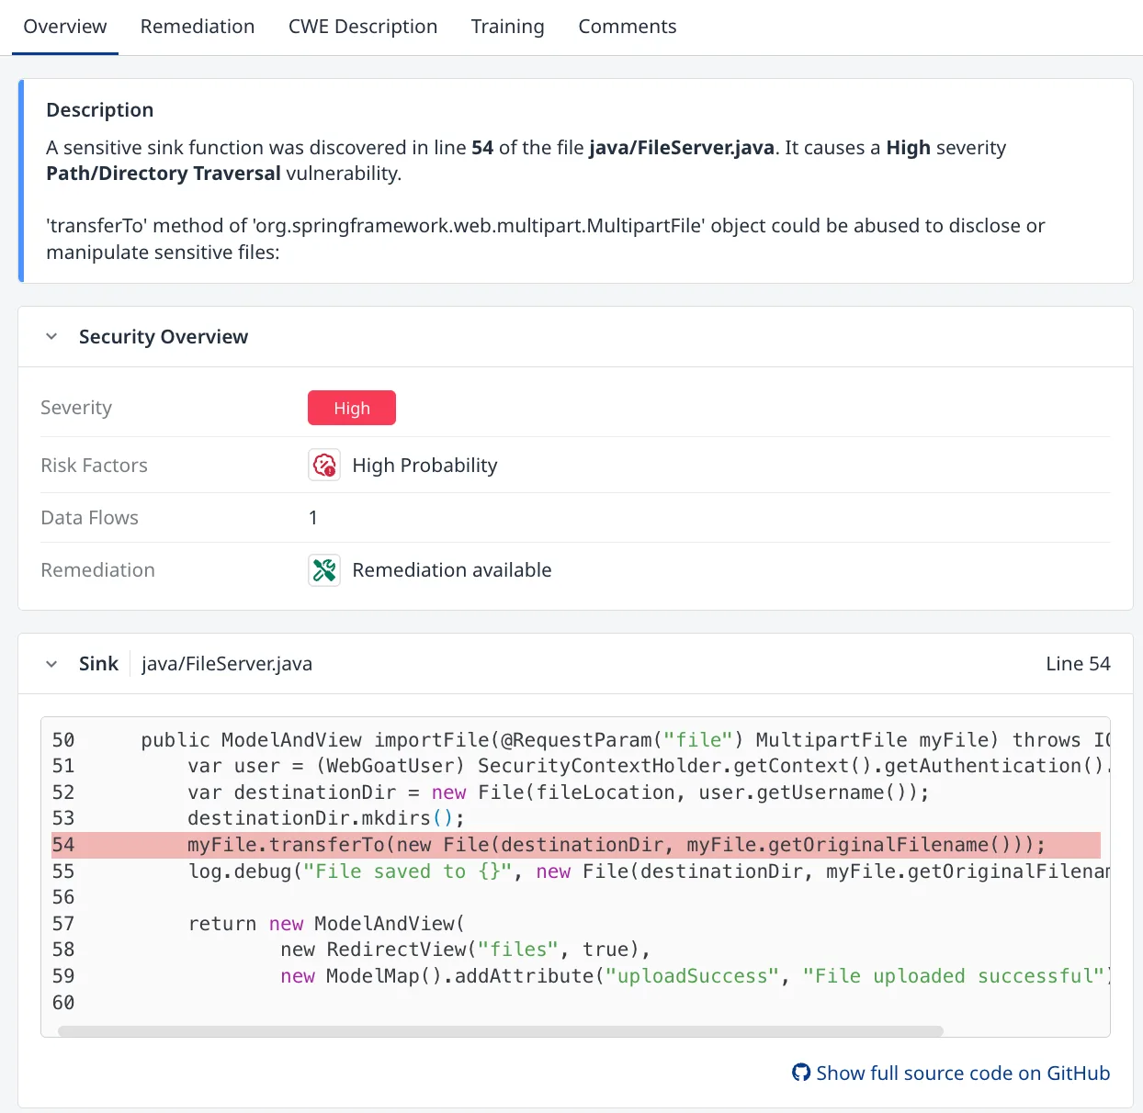Expand the Risk Factors row details
The height and width of the screenshot is (1113, 1143).
click(x=94, y=465)
